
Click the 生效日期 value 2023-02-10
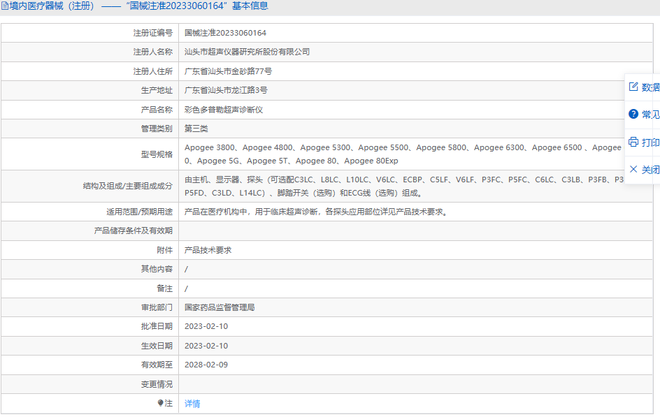coord(206,346)
